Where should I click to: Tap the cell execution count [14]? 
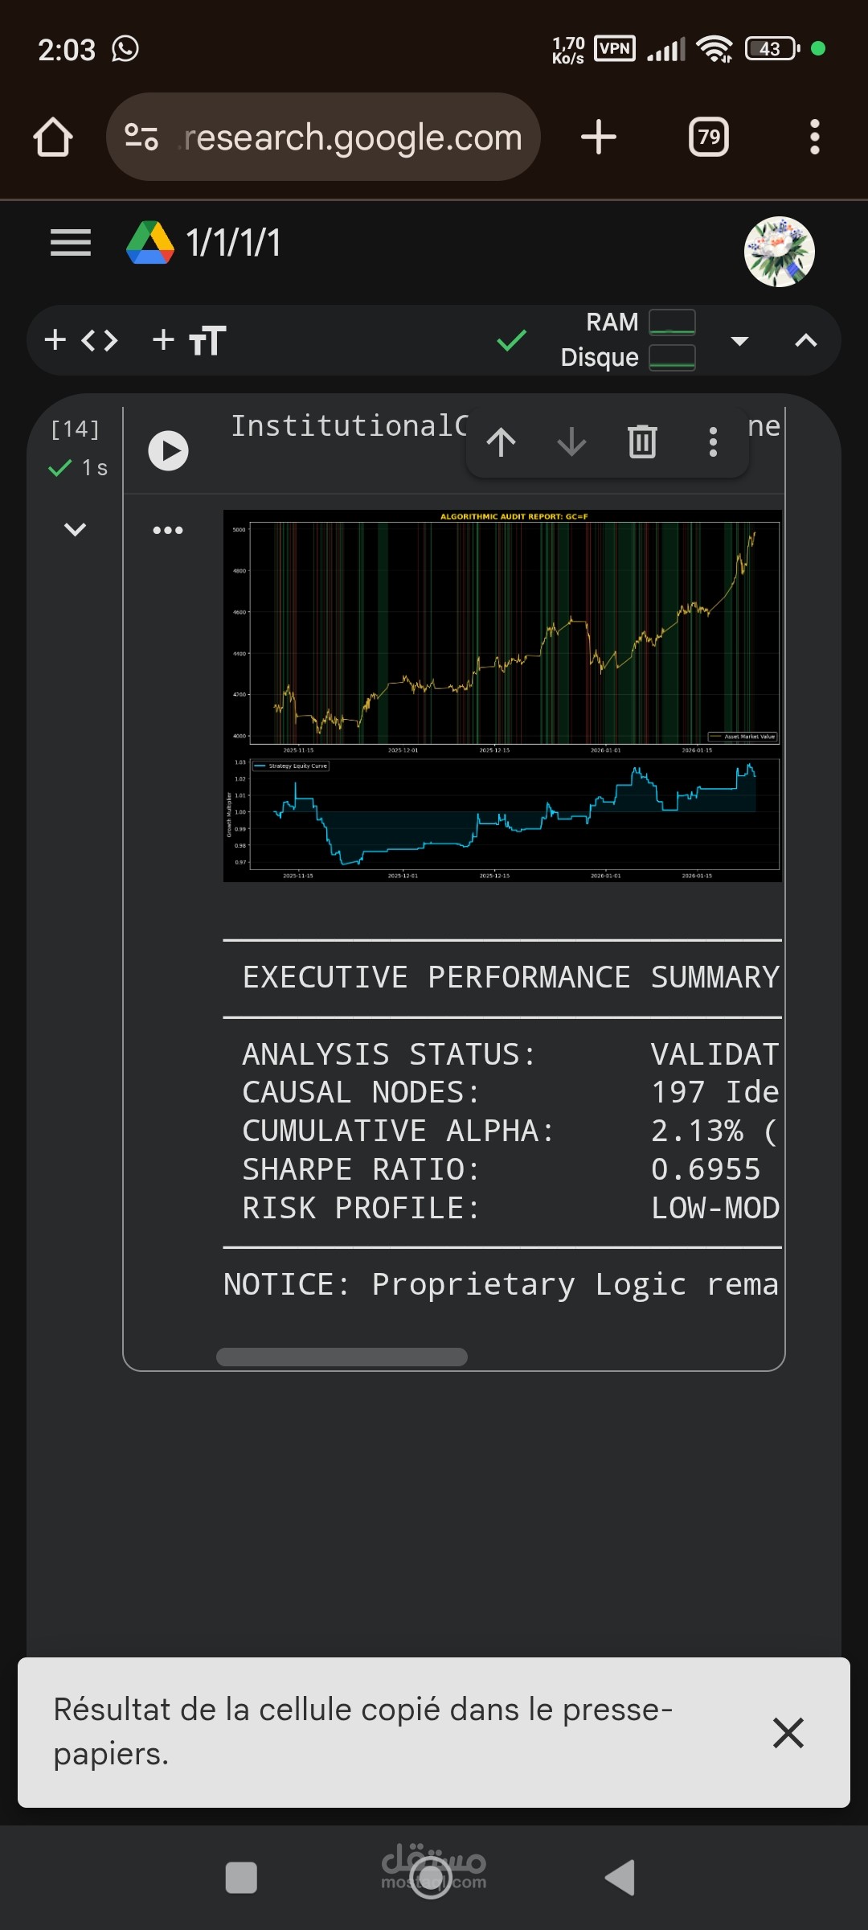click(75, 429)
